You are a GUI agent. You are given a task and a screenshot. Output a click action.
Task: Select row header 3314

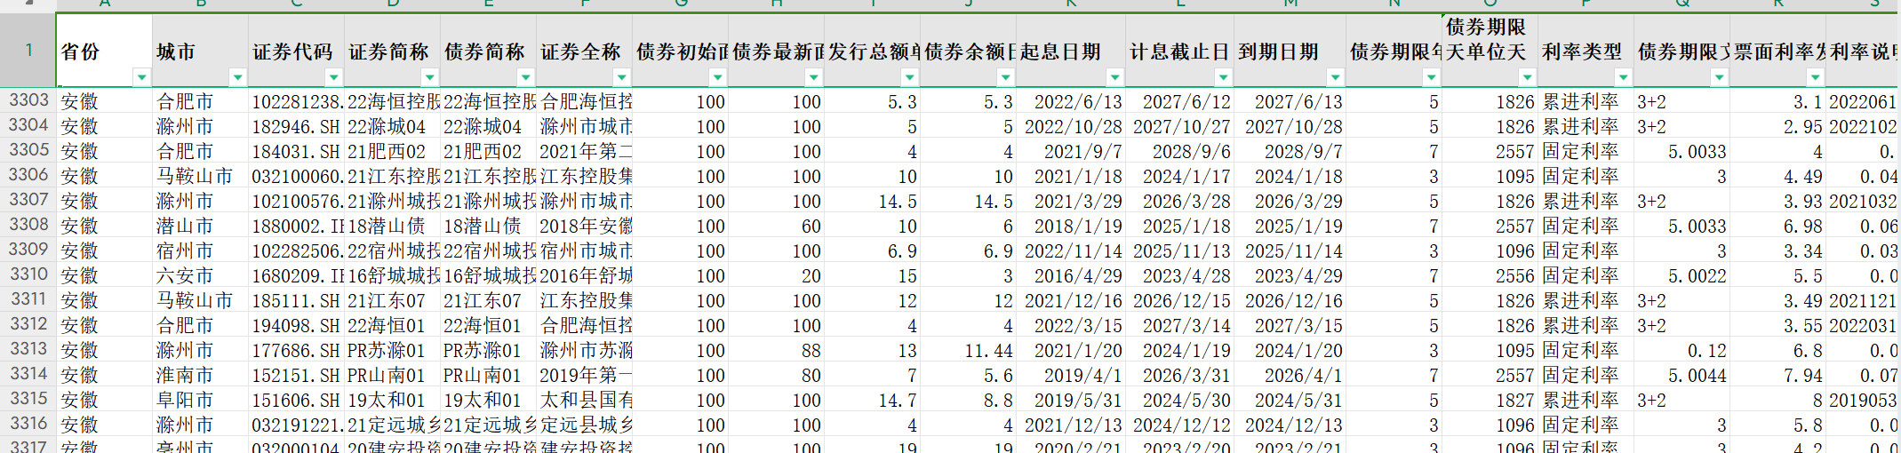pyautogui.click(x=28, y=375)
